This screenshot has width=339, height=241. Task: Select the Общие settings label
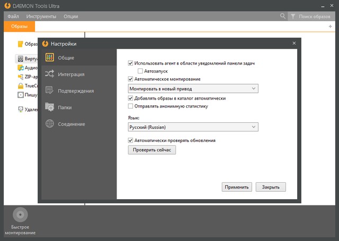[66, 58]
